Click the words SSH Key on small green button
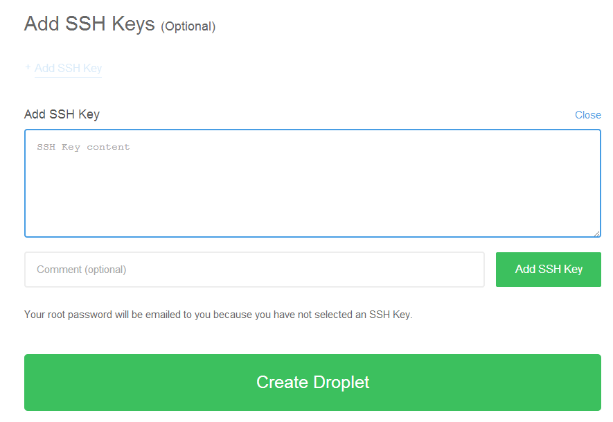The image size is (613, 422). (560, 269)
